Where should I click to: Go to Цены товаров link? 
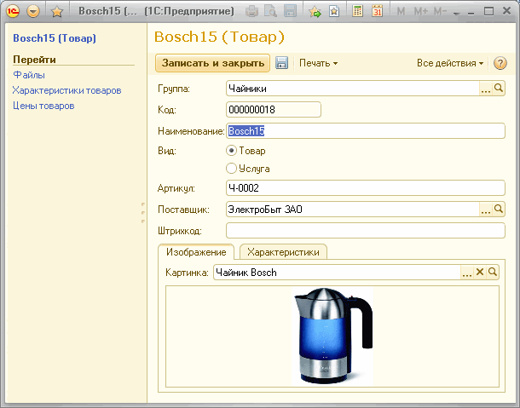click(x=43, y=106)
